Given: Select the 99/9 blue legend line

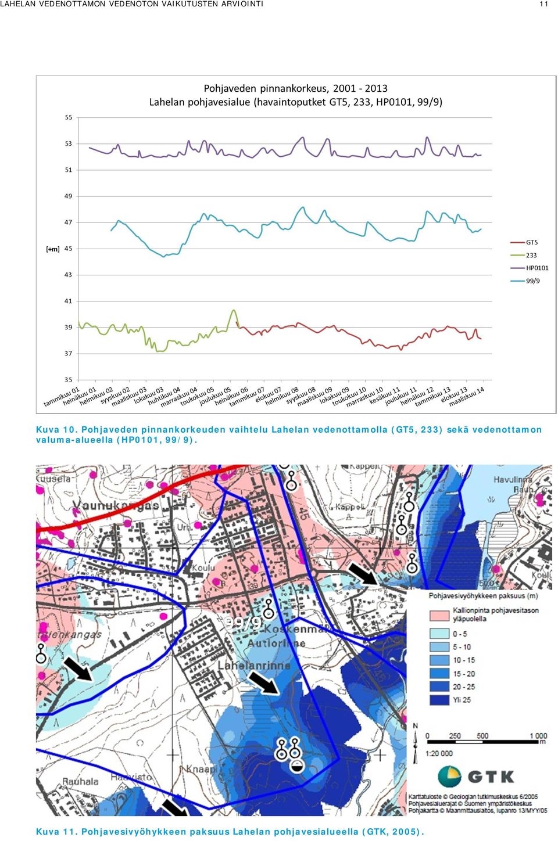Looking at the screenshot, I should click(517, 281).
